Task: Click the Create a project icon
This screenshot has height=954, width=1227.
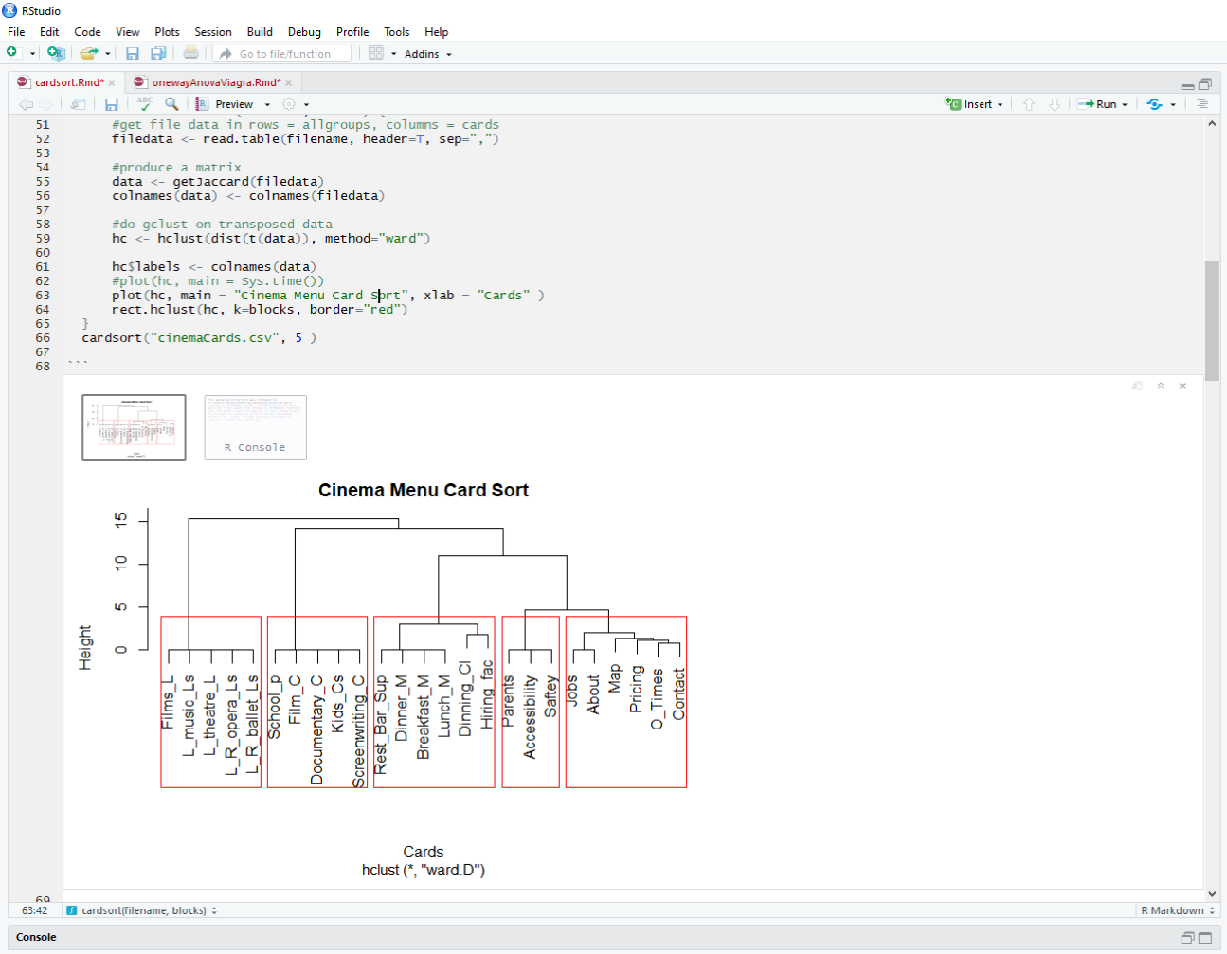Action: [x=56, y=53]
